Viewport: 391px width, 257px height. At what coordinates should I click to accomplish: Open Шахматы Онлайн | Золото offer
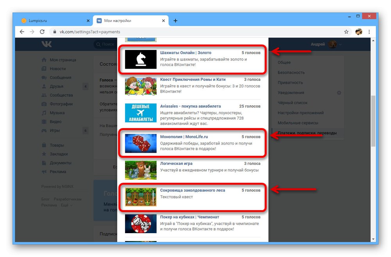(185, 53)
